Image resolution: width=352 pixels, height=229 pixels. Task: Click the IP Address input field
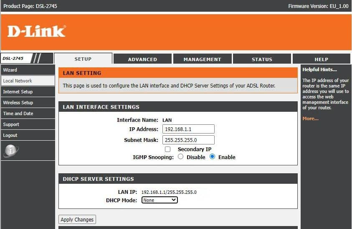click(188, 129)
